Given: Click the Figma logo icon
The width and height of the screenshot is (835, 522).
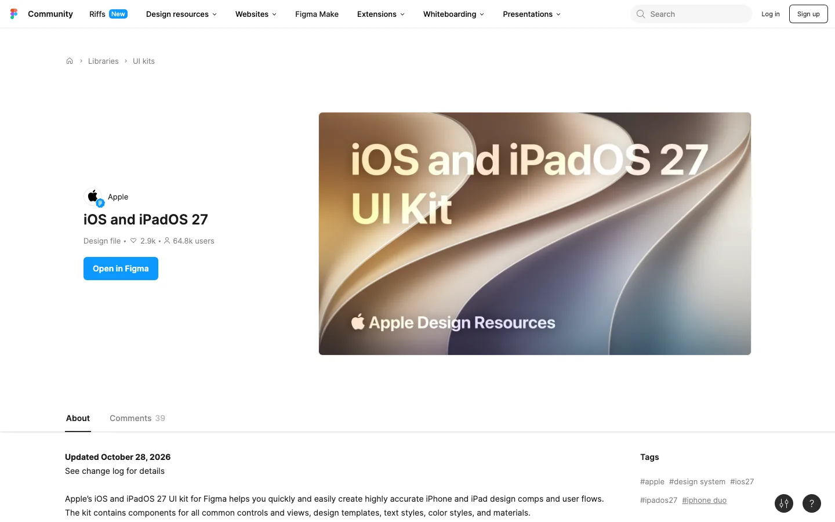Looking at the screenshot, I should click(x=14, y=14).
